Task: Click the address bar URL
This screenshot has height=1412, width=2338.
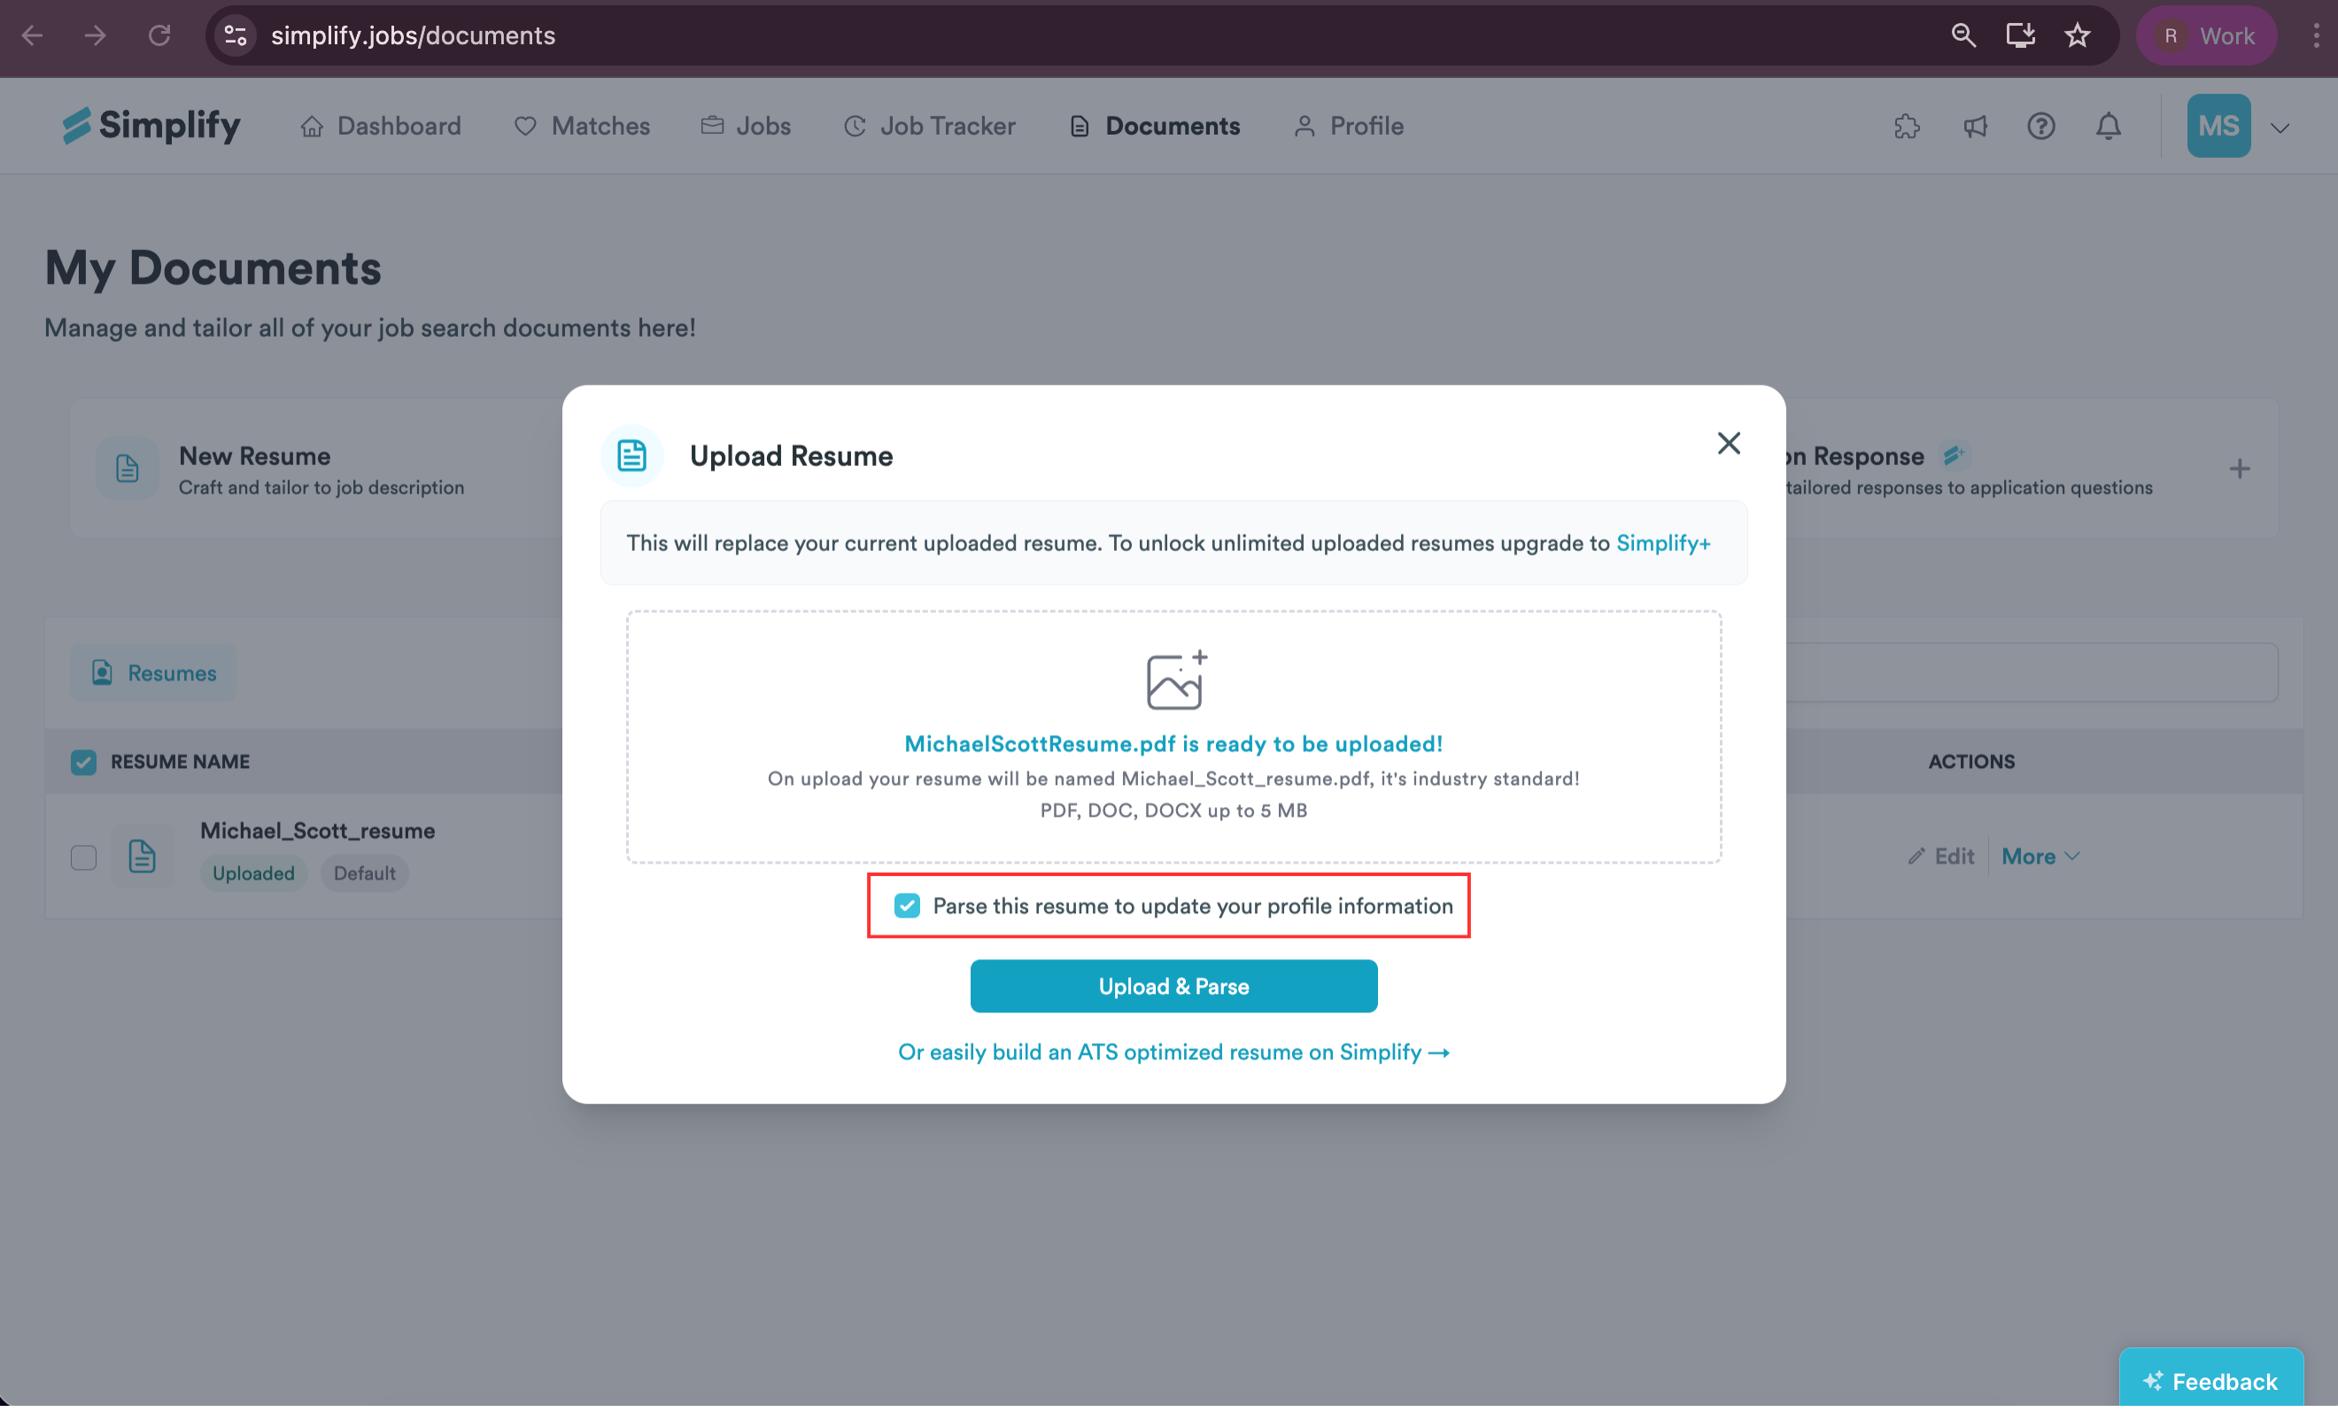Action: (413, 35)
